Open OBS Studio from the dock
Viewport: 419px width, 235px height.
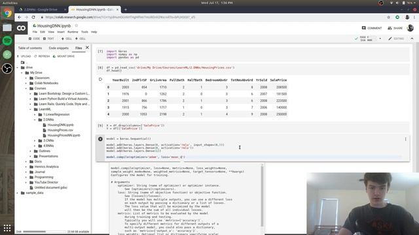coord(7,69)
